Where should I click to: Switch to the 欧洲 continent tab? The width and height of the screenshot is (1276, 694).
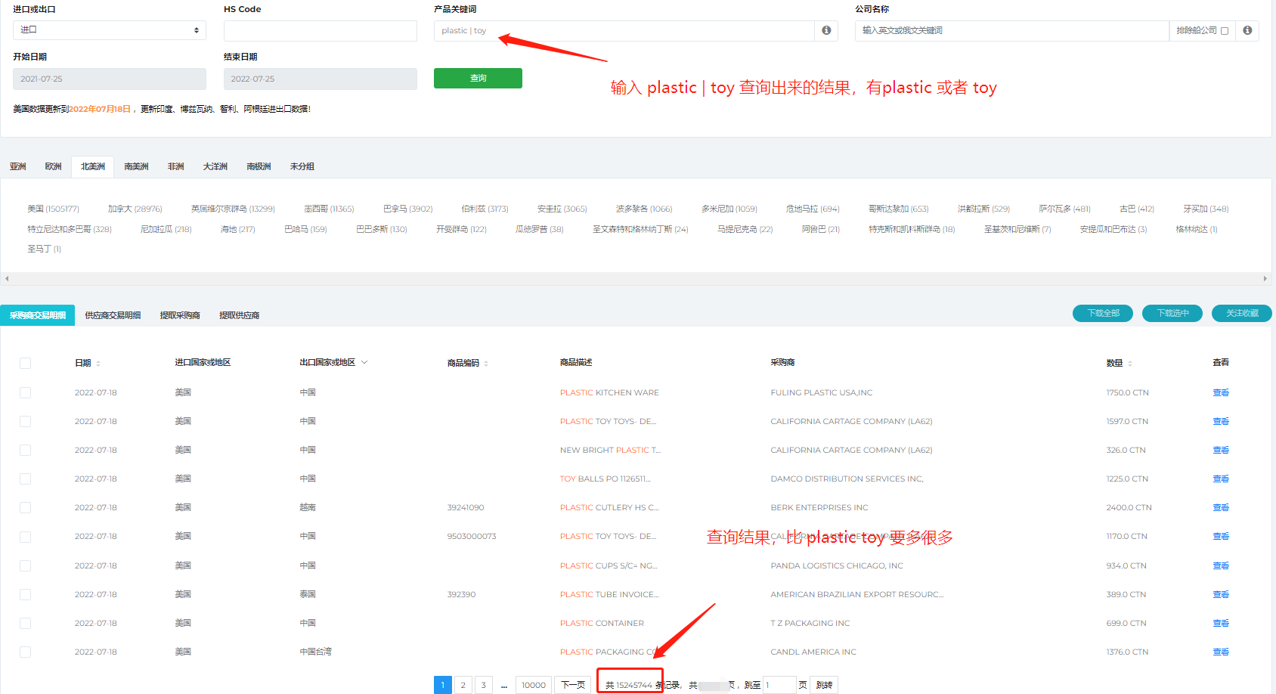coord(53,166)
